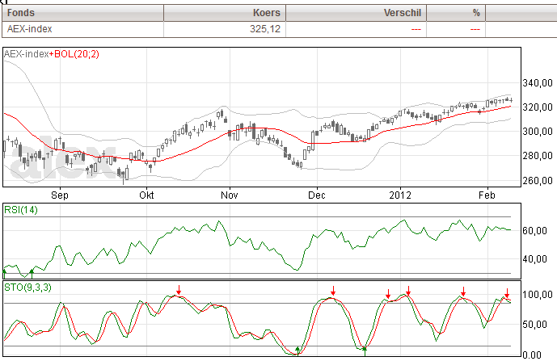Click the +BOL(20;2) indicator label
557x361 pixels.
point(74,54)
